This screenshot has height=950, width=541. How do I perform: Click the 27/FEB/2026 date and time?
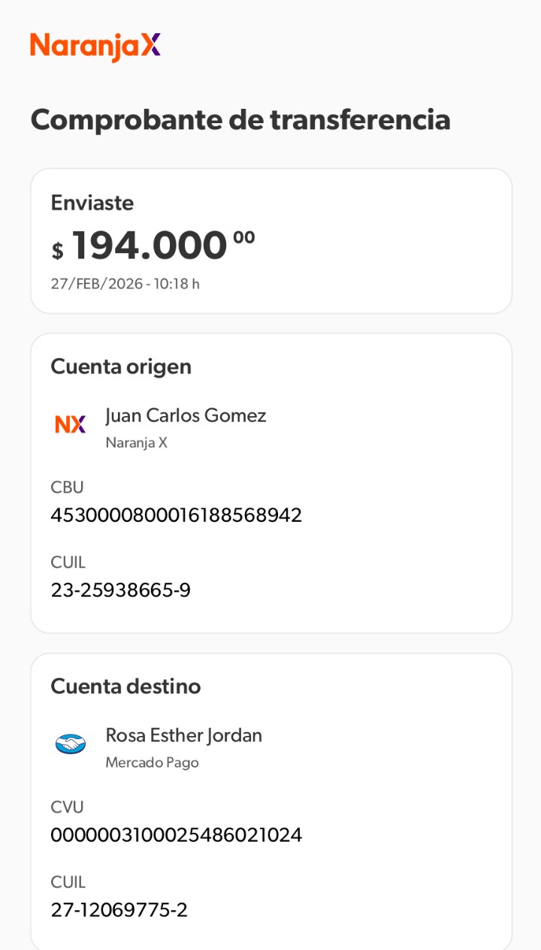pyautogui.click(x=125, y=284)
